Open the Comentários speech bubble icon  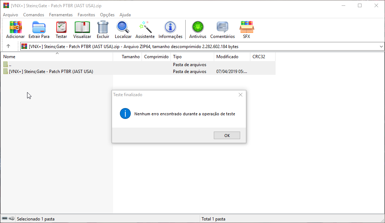tap(222, 27)
